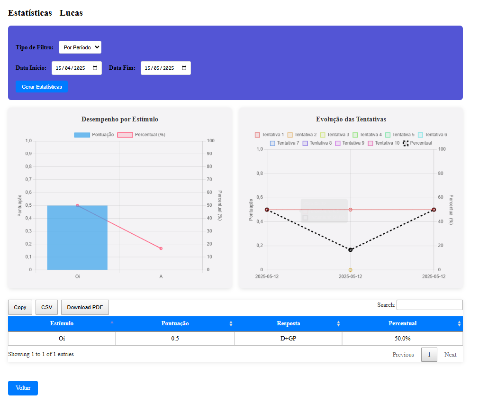The width and height of the screenshot is (479, 404).
Task: Click Next in table pagination
Action: tap(450, 355)
